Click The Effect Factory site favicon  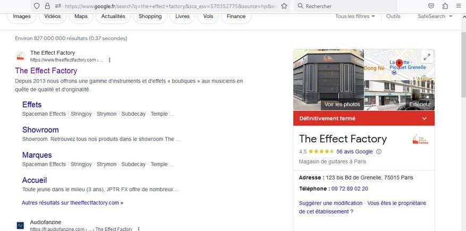click(20, 56)
